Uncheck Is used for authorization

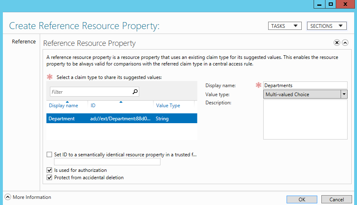[50, 170]
